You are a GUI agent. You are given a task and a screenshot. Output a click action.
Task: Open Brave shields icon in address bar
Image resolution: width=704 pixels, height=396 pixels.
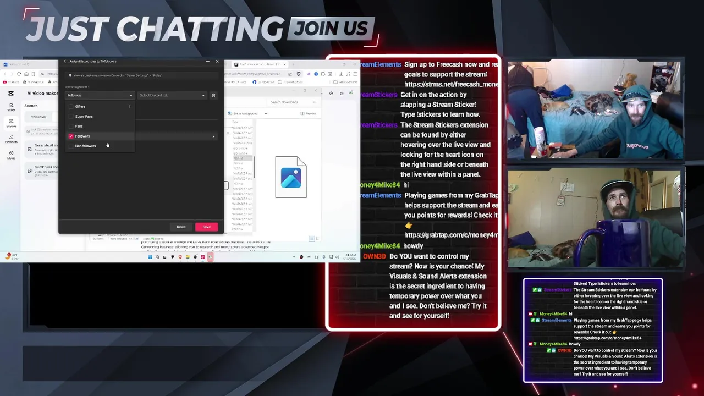(299, 74)
